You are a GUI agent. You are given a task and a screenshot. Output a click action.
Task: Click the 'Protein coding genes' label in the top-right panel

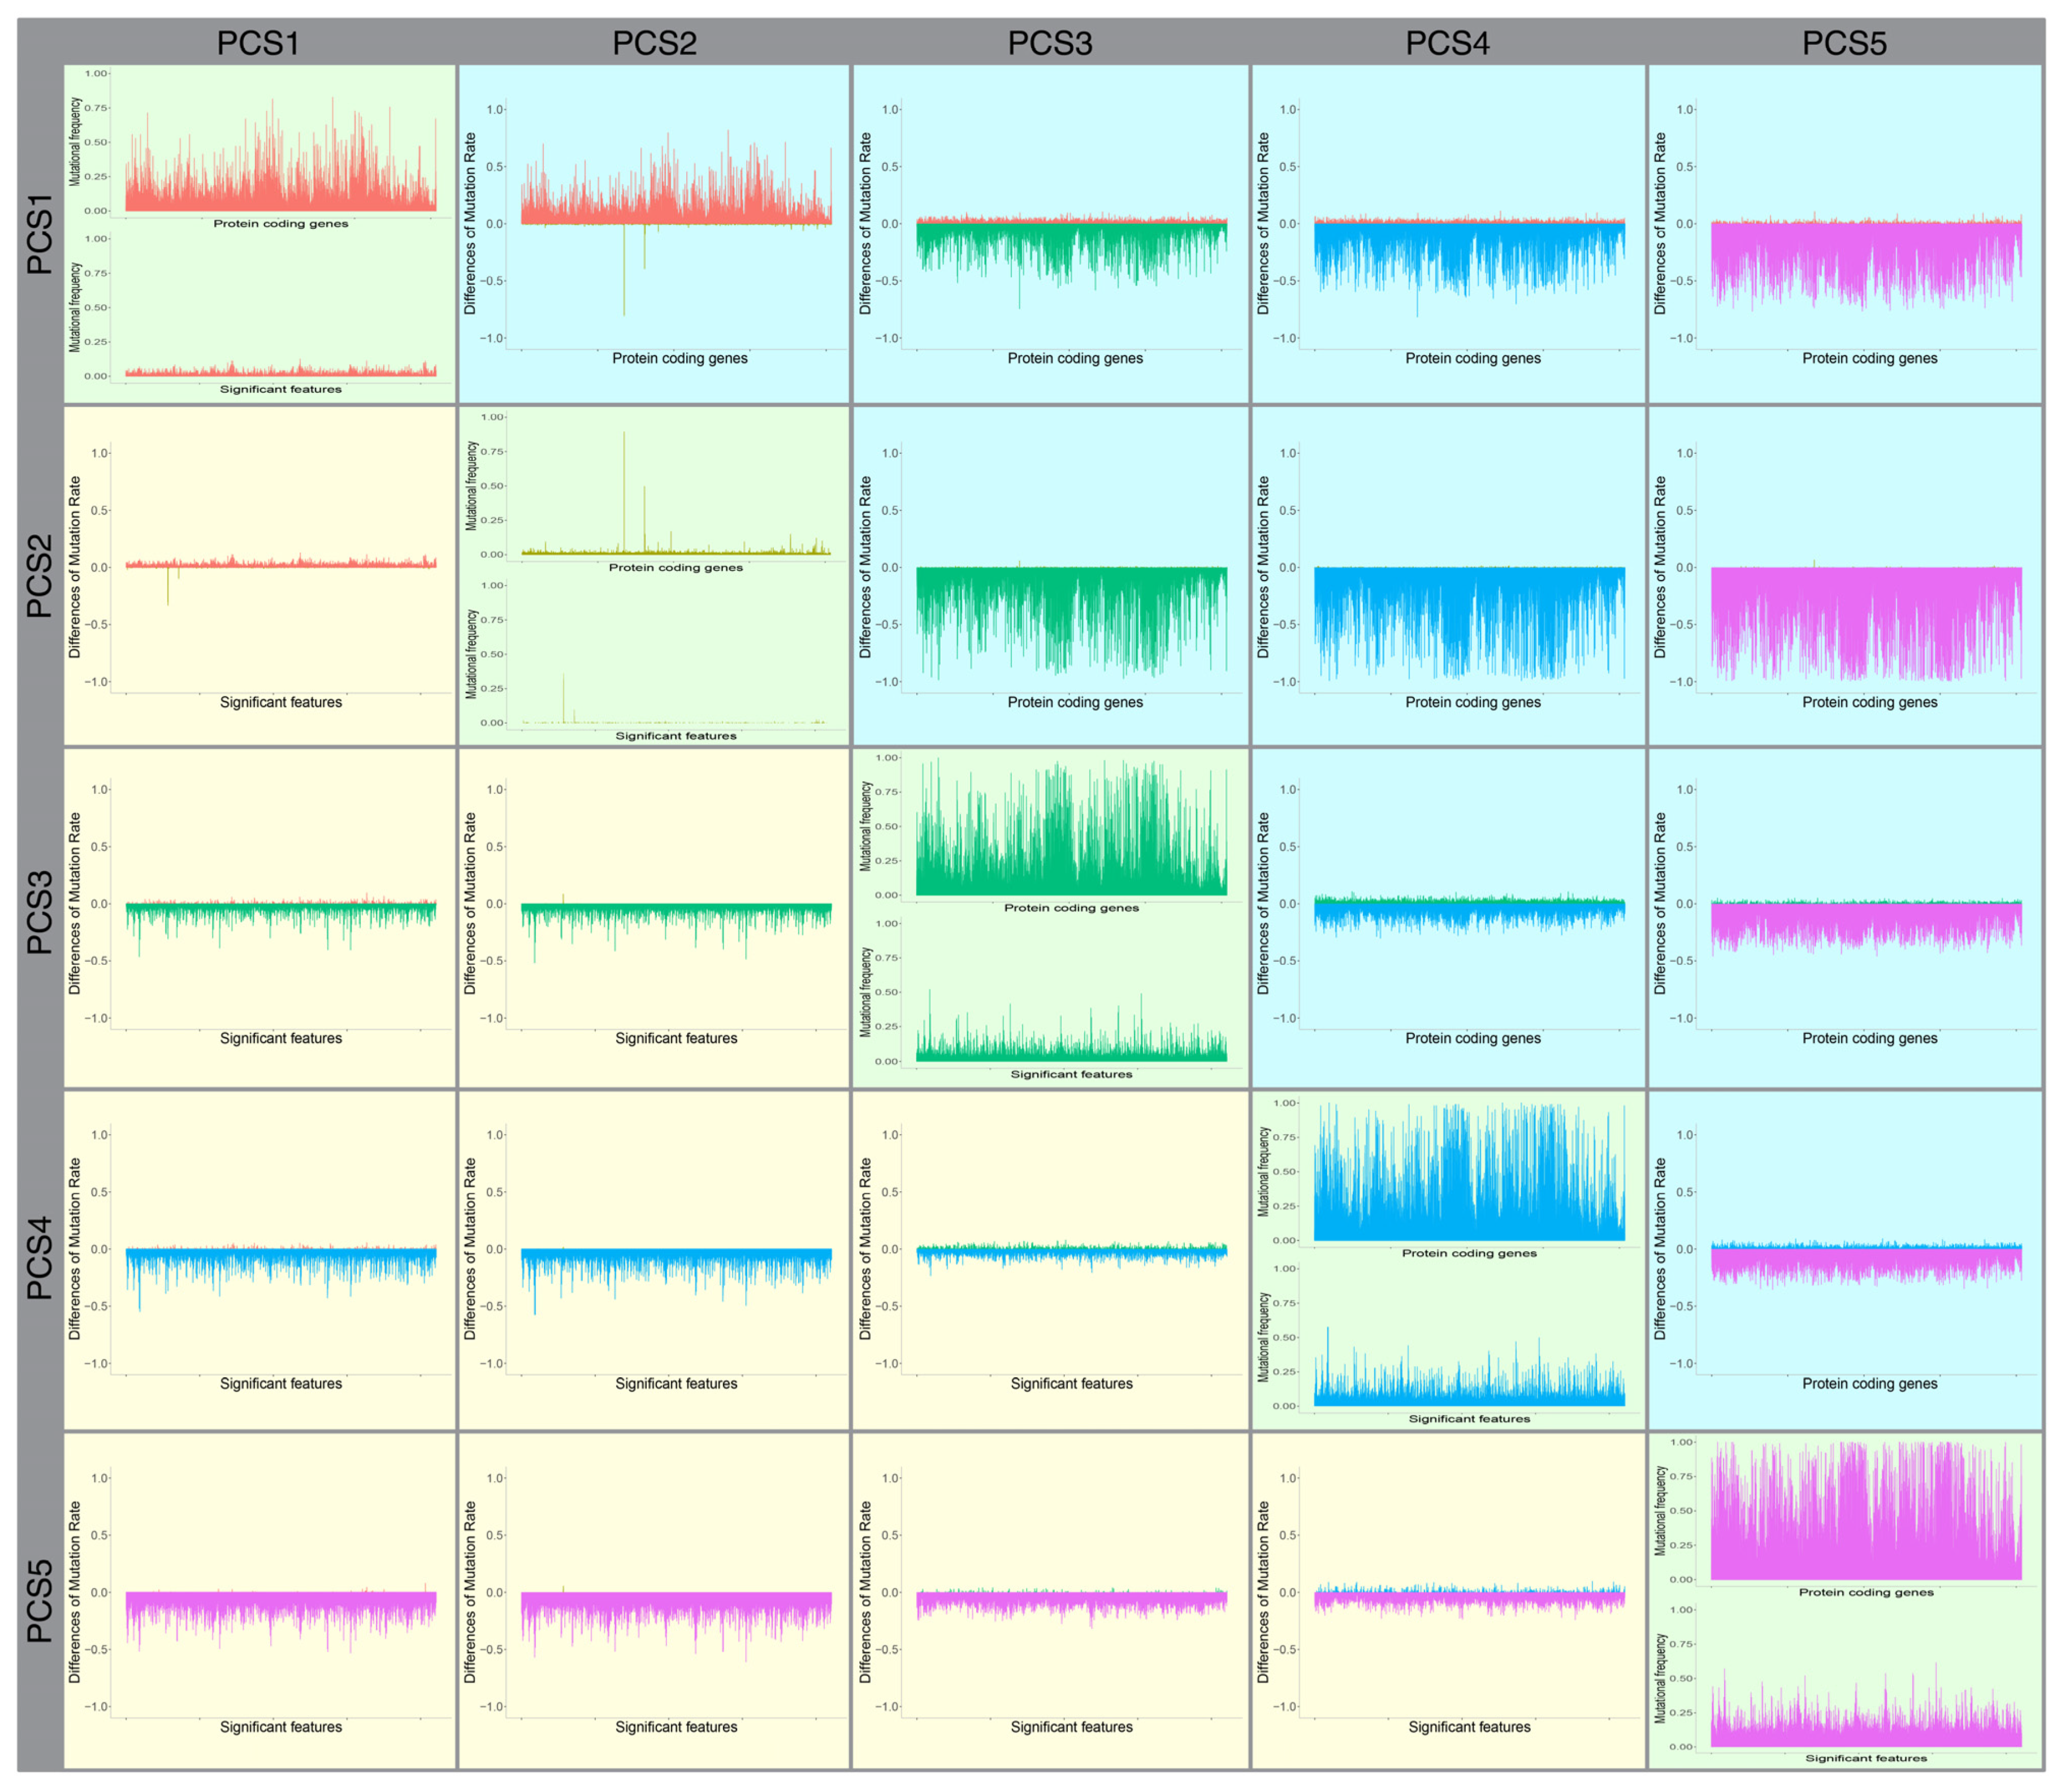click(1869, 358)
